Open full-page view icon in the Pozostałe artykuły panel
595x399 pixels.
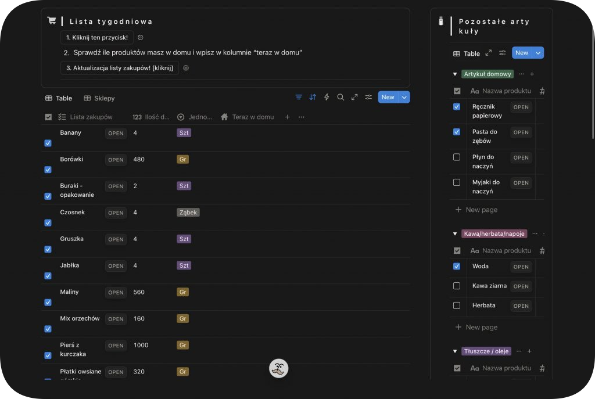(x=489, y=53)
